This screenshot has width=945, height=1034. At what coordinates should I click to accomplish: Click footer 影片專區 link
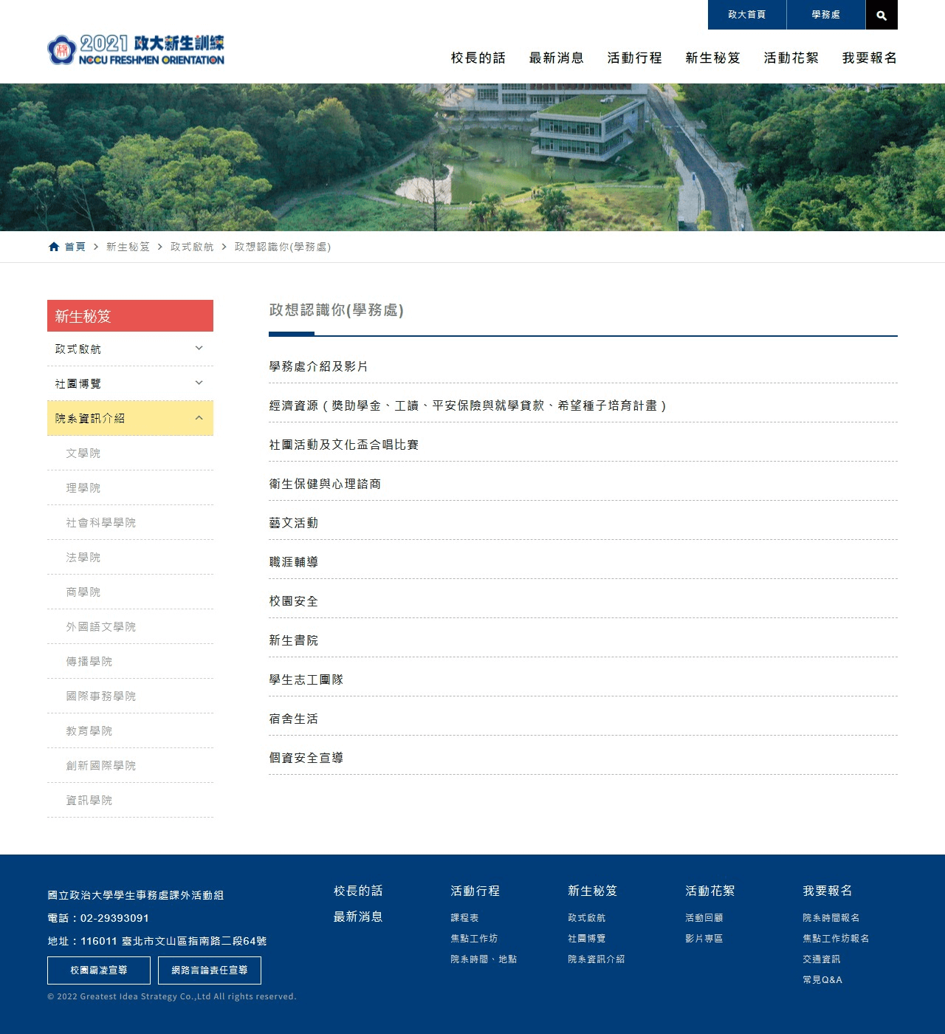tap(704, 938)
